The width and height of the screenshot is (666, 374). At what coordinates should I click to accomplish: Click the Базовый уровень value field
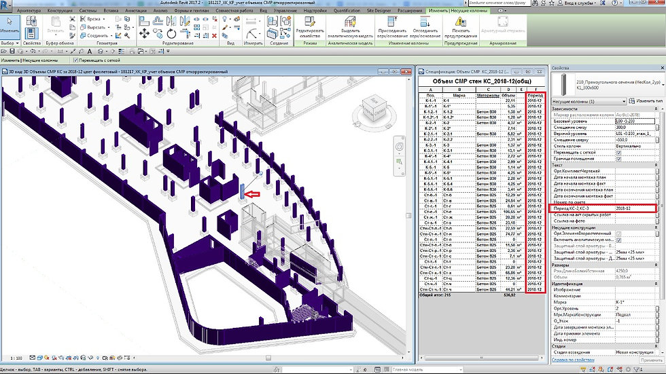pyautogui.click(x=635, y=121)
